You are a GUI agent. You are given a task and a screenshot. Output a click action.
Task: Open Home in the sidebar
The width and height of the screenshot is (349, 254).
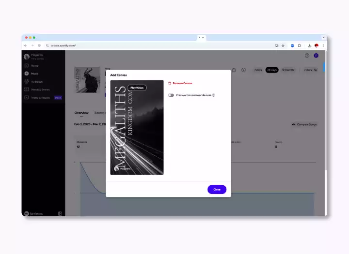(x=34, y=66)
